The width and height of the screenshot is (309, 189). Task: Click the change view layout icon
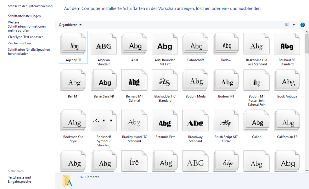[287, 25]
